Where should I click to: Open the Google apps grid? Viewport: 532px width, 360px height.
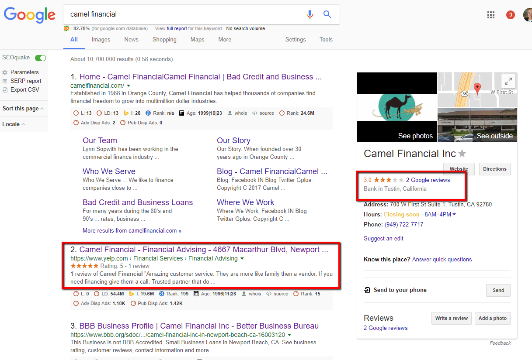point(491,15)
